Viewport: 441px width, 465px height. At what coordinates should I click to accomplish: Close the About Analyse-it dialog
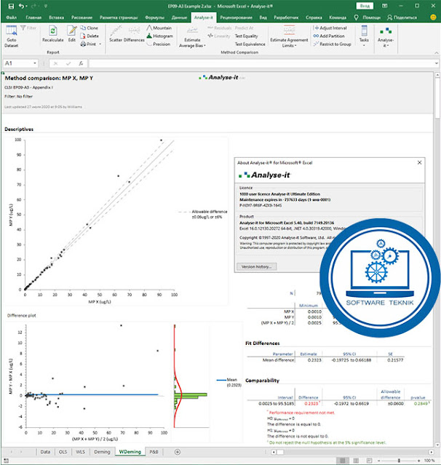pos(419,162)
